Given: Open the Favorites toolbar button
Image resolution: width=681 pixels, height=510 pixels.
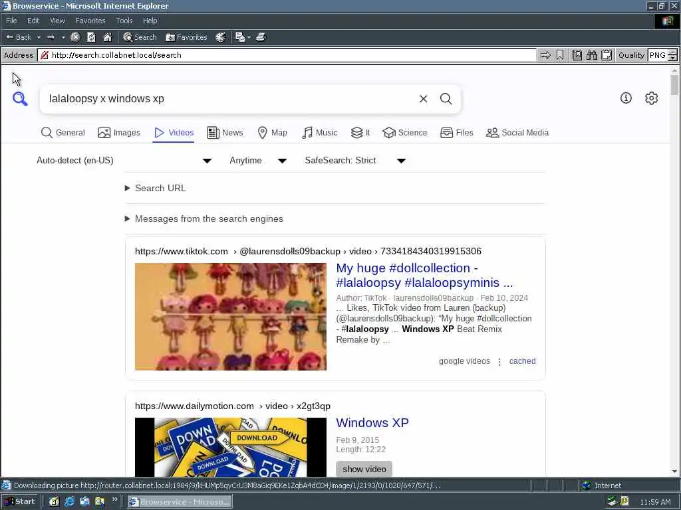Looking at the screenshot, I should pos(186,37).
